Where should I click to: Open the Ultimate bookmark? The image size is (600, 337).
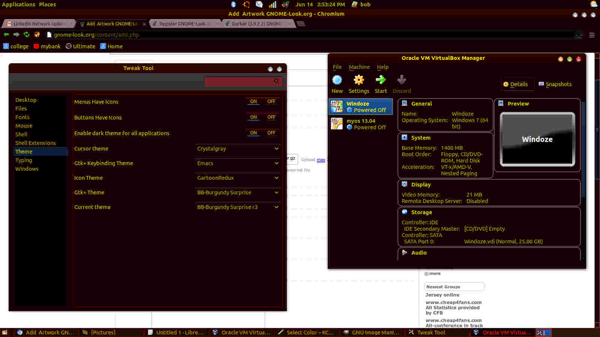[x=81, y=46]
